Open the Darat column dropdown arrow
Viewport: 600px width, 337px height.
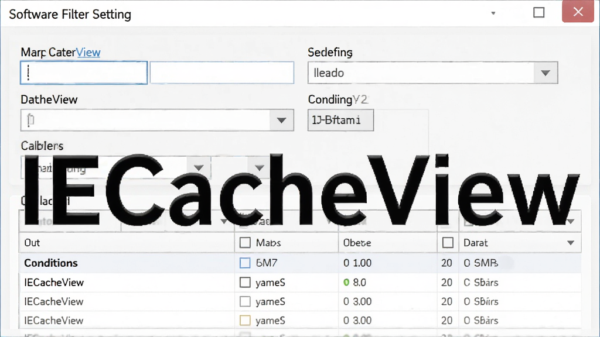point(571,243)
